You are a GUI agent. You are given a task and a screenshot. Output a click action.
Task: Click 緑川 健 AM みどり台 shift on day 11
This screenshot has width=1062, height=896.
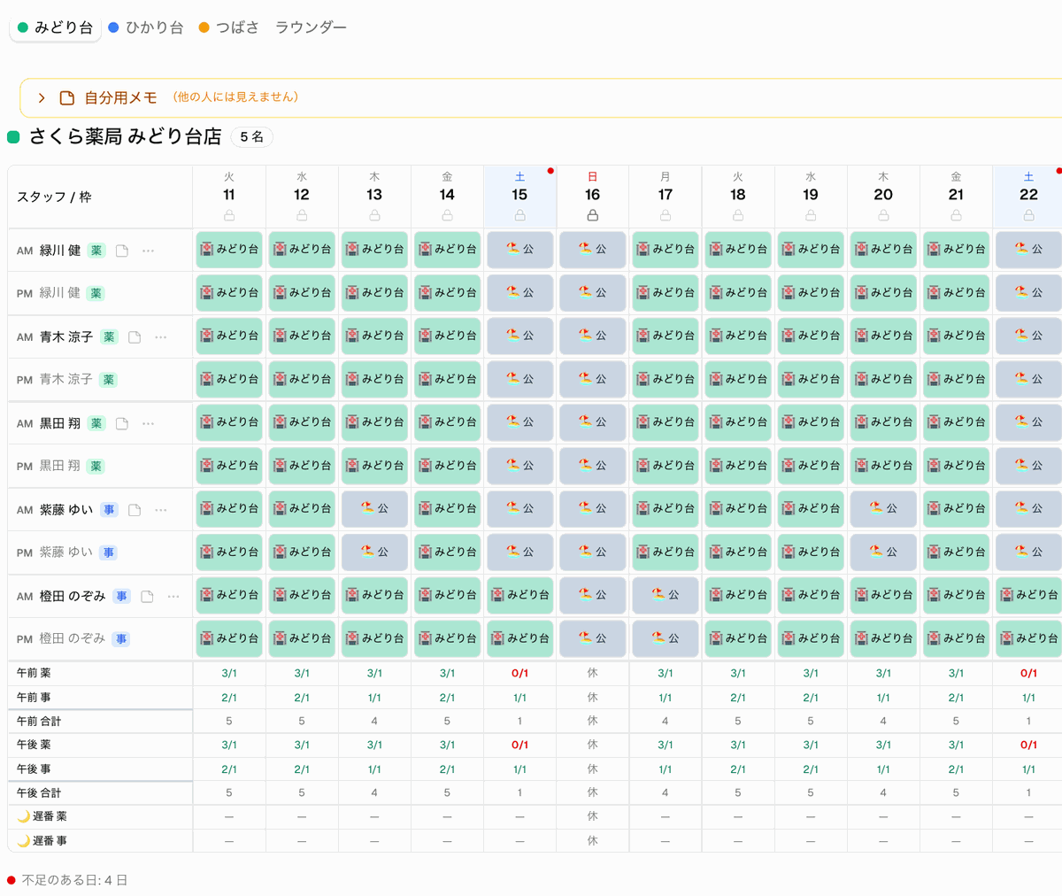(x=229, y=250)
